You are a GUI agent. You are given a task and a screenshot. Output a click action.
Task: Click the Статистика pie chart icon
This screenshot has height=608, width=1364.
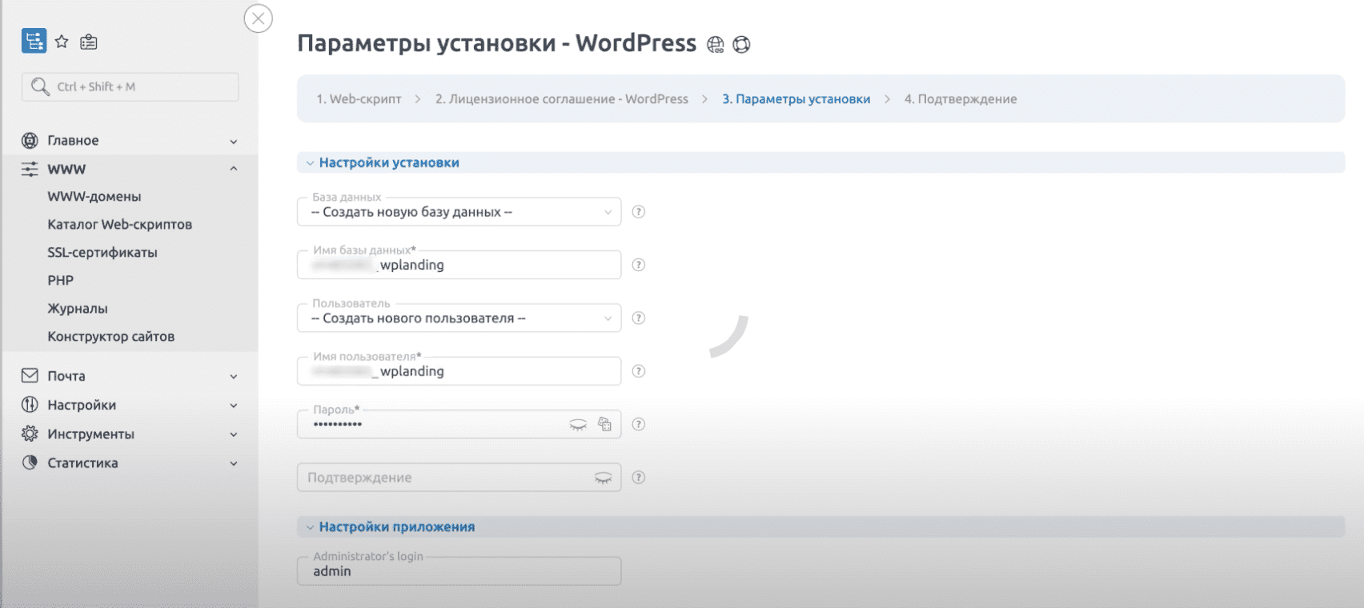(30, 462)
